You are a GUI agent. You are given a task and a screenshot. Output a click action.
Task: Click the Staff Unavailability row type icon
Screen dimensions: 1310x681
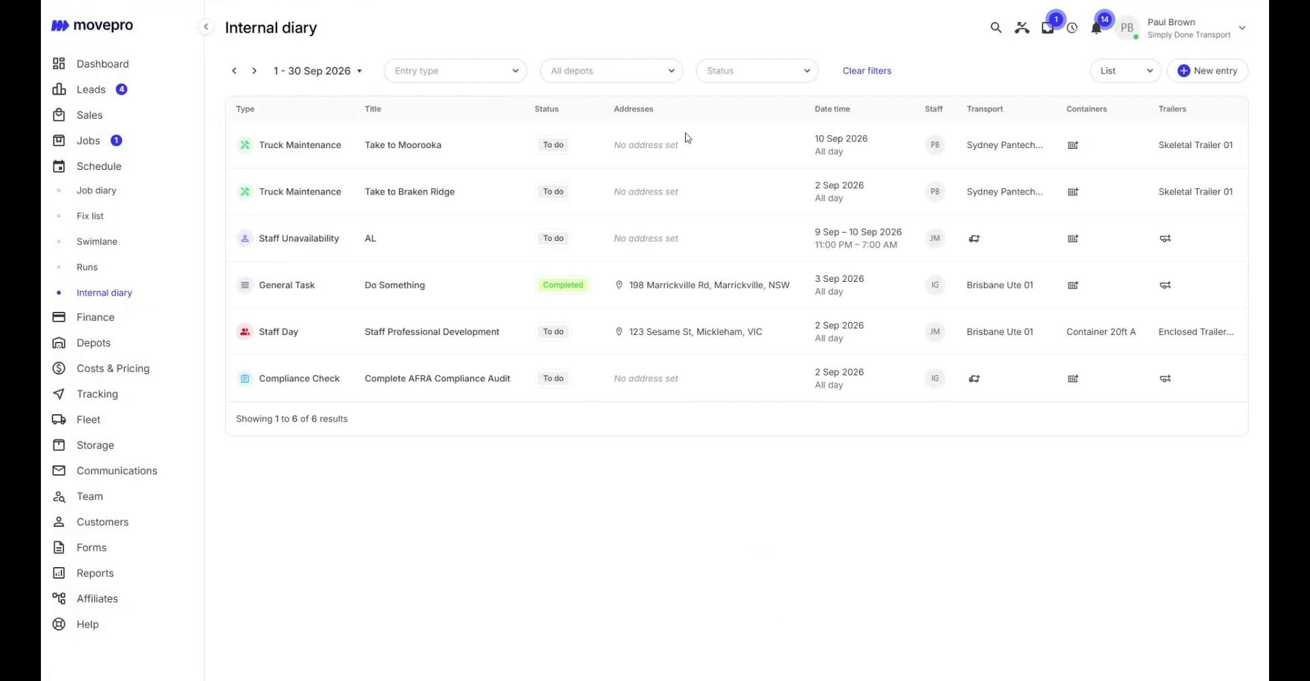[x=245, y=238]
